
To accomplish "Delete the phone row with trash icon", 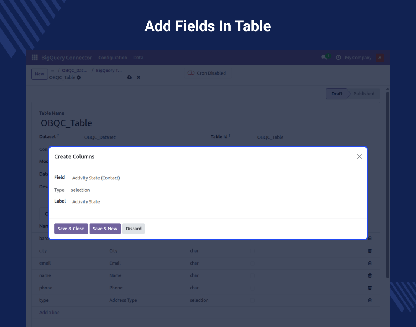I will (x=370, y=288).
